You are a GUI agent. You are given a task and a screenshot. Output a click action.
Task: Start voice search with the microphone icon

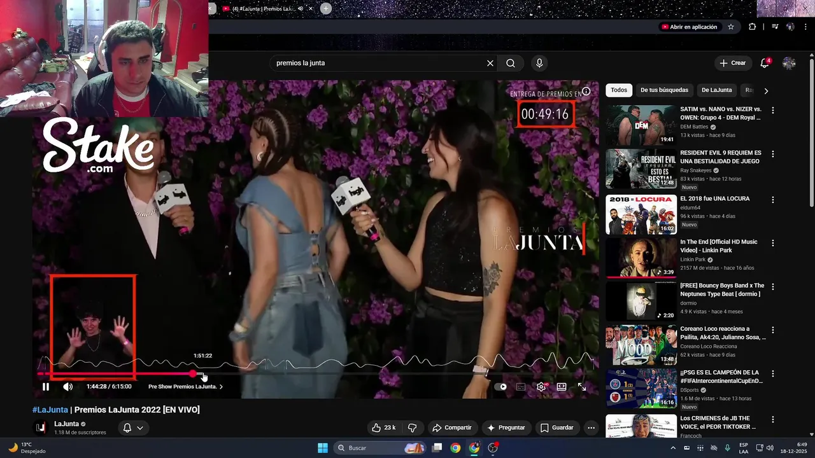539,63
